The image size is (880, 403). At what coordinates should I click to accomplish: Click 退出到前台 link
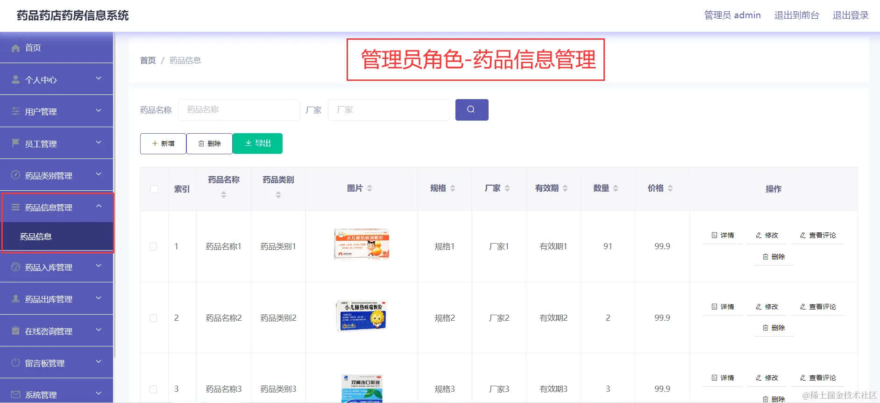(797, 15)
